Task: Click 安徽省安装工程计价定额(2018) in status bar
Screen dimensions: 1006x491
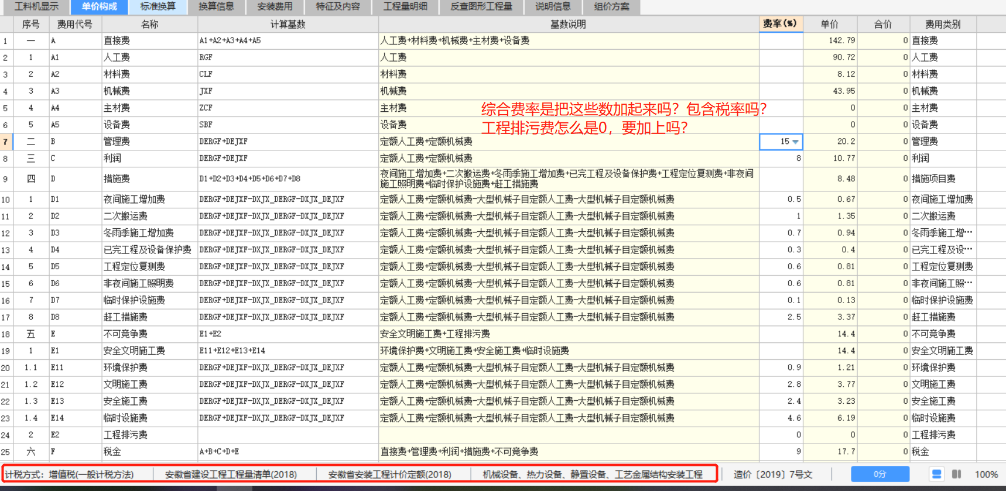Action: coord(389,475)
